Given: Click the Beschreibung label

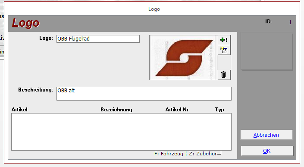Looking at the screenshot, I should (35, 90).
